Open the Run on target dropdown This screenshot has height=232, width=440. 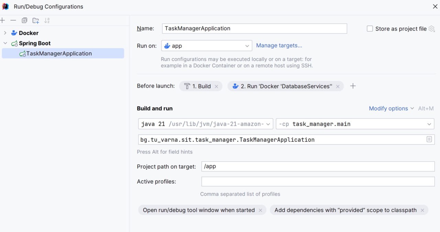tap(207, 46)
